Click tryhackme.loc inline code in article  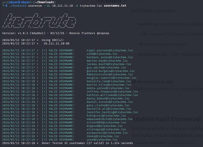click(x=181, y=143)
